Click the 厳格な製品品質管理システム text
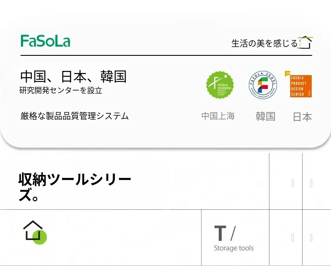 [x=75, y=116]
